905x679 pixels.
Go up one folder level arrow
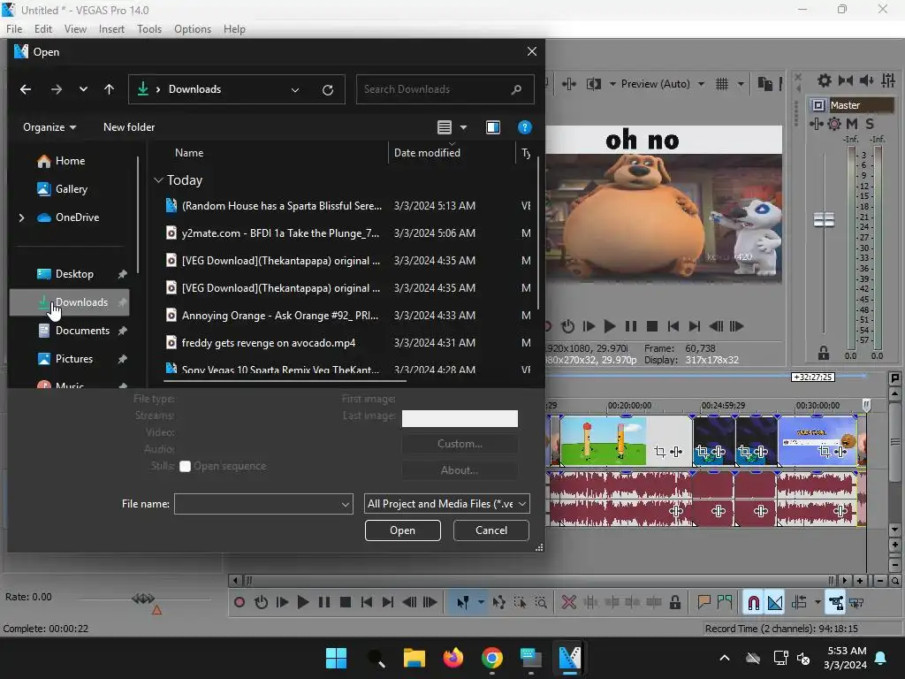point(109,89)
